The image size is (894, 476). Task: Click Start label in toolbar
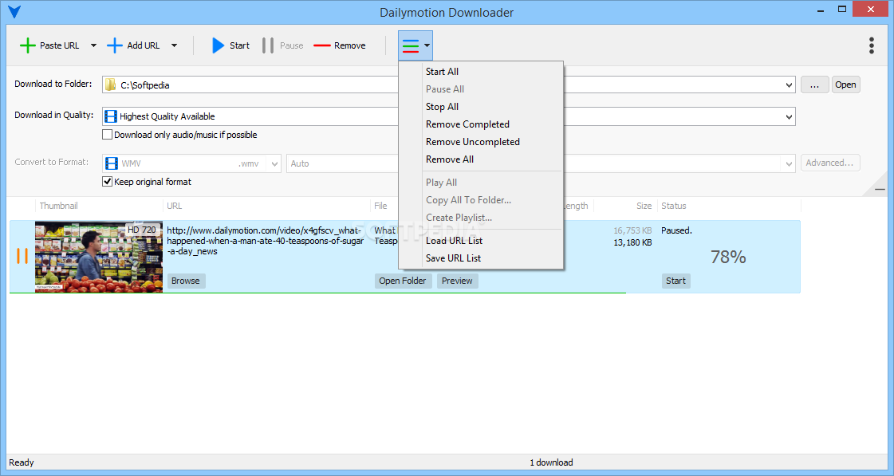[239, 45]
